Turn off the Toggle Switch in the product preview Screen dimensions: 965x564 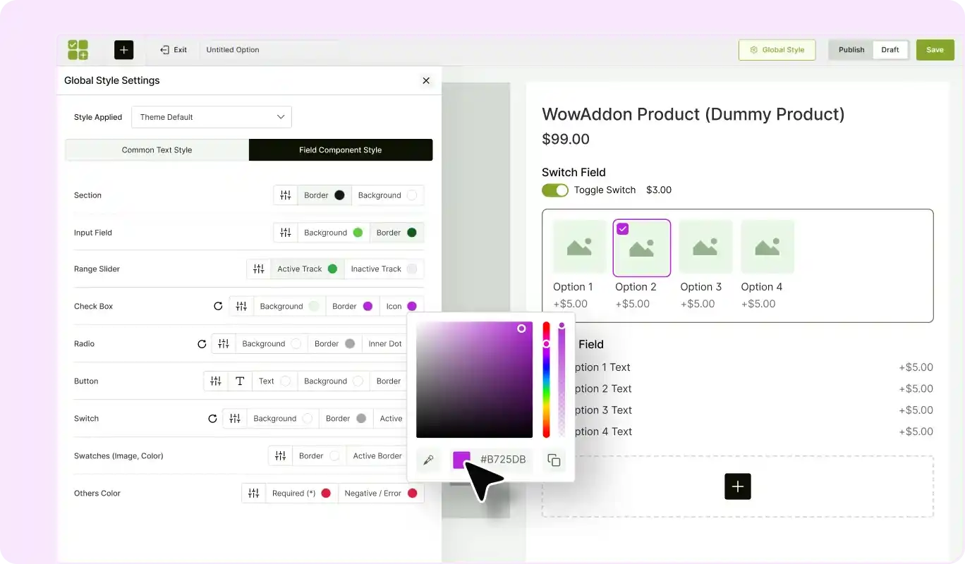click(555, 190)
